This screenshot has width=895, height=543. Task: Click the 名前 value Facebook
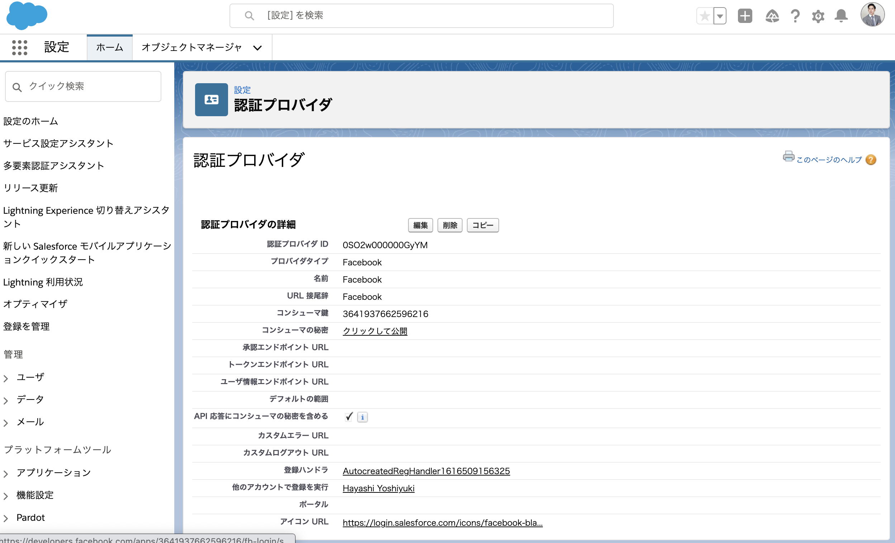coord(362,280)
